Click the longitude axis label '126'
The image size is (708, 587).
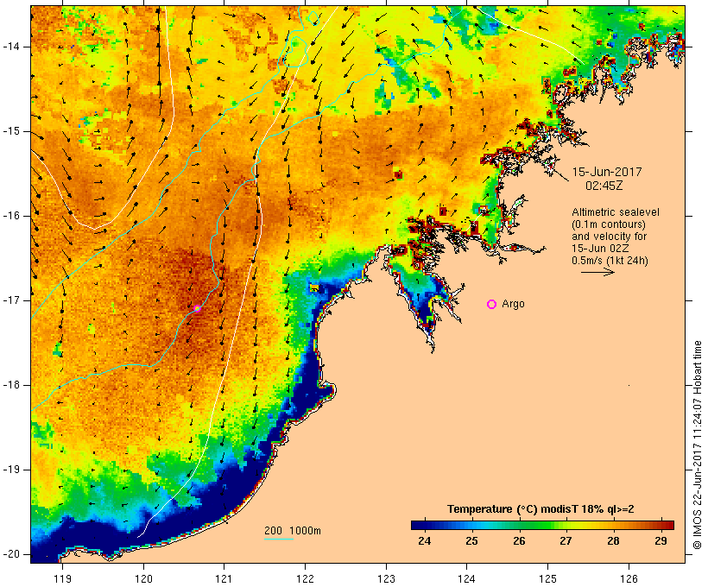(x=629, y=578)
